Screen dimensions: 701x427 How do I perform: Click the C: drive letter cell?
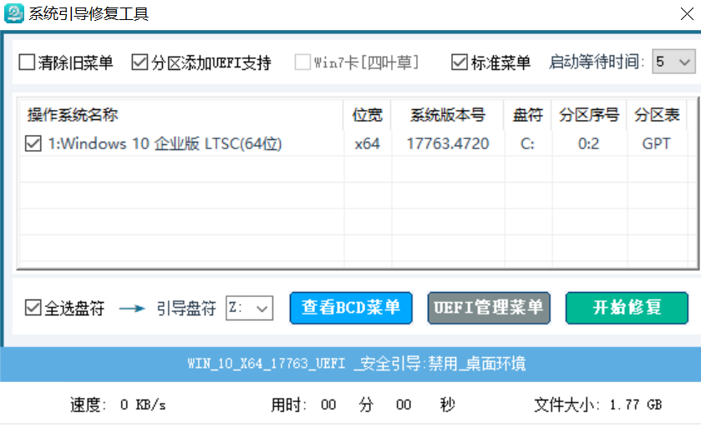pos(527,143)
